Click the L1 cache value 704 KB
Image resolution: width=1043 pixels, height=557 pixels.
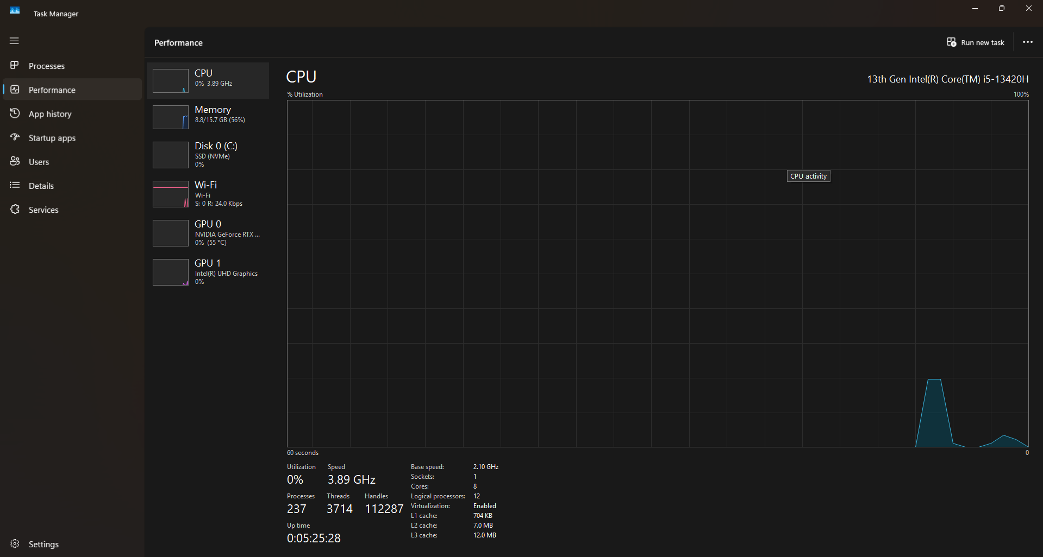point(483,516)
